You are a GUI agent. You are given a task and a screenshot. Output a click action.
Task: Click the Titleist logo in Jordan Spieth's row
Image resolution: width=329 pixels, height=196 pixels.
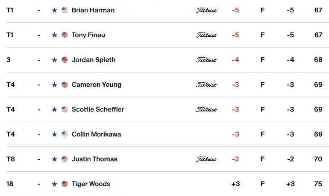click(x=206, y=60)
